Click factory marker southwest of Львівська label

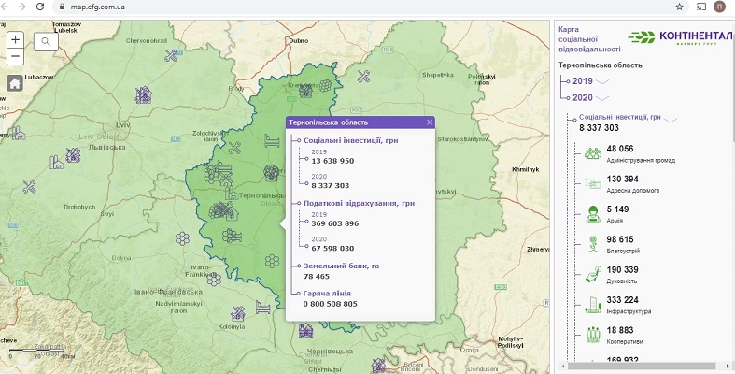[56, 163]
